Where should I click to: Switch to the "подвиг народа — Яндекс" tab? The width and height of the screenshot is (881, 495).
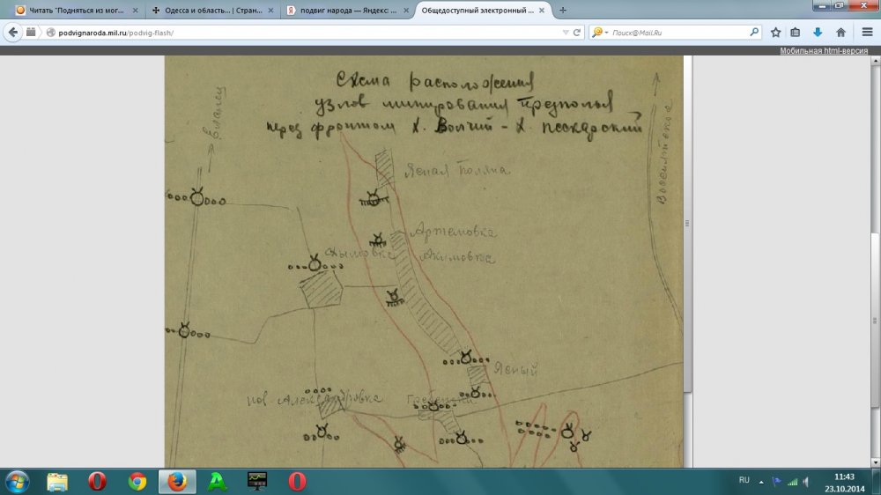(347, 10)
